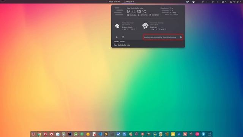
Task: Open the yellow sticky notes dock icon
Action: 173,134
